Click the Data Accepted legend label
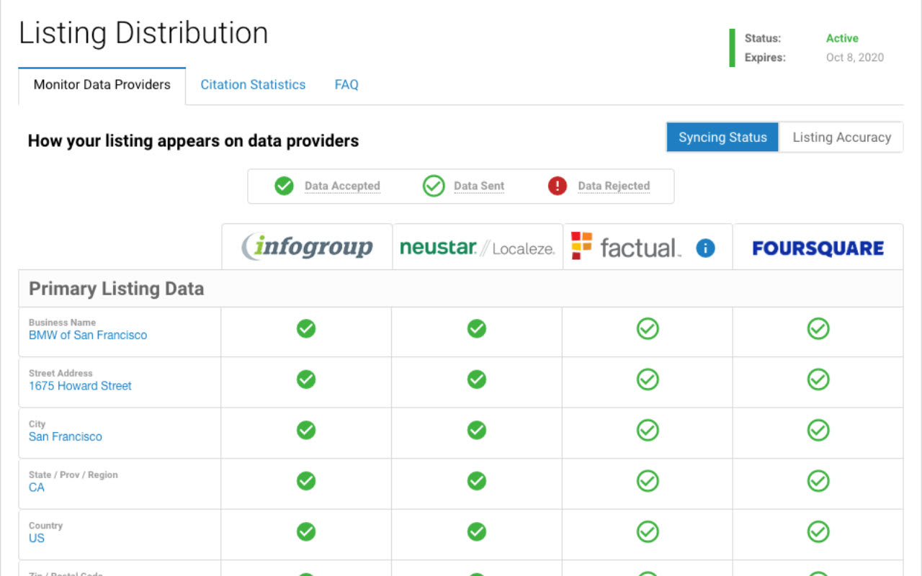 point(342,186)
